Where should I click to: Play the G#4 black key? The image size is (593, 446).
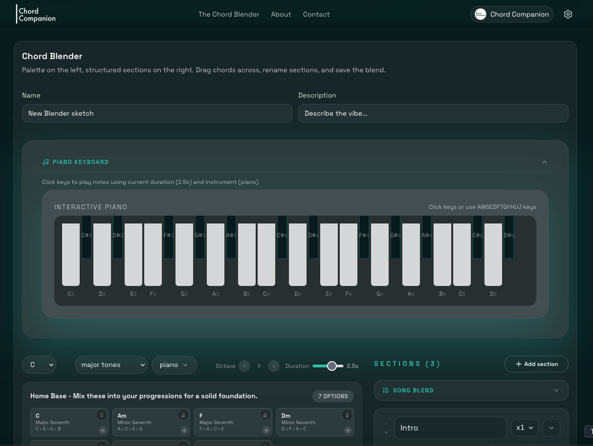[395, 237]
